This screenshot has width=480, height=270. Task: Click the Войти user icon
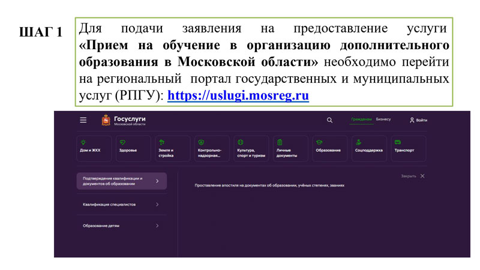pyautogui.click(x=412, y=120)
